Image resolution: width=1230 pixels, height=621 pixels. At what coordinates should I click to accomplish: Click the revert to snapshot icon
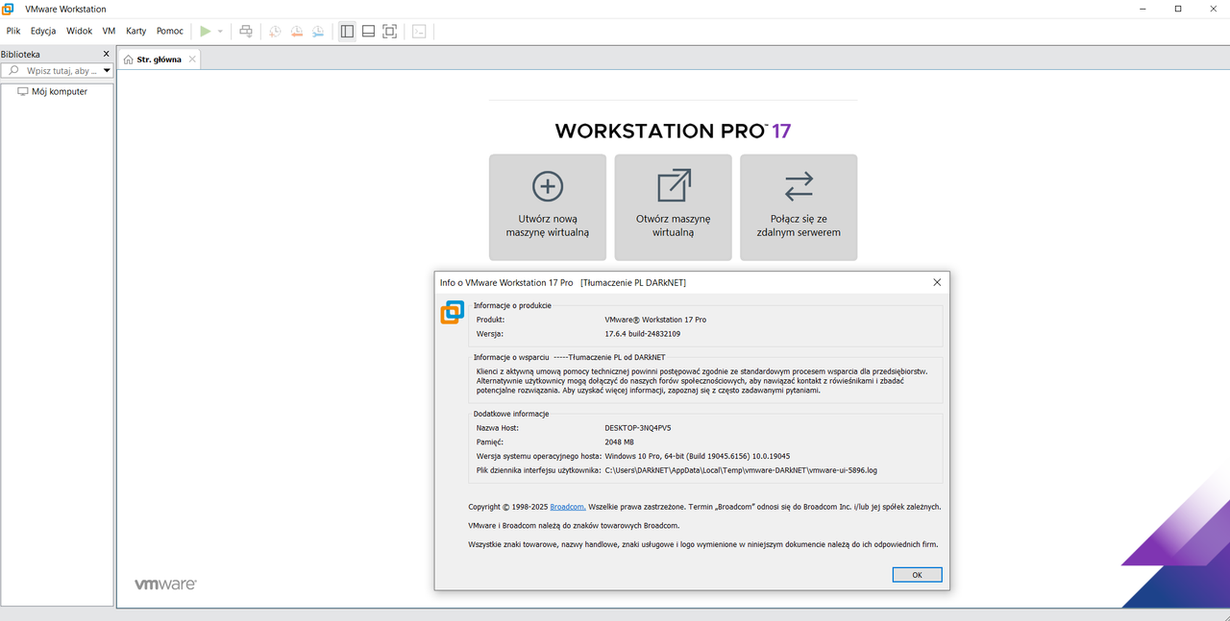click(x=296, y=31)
